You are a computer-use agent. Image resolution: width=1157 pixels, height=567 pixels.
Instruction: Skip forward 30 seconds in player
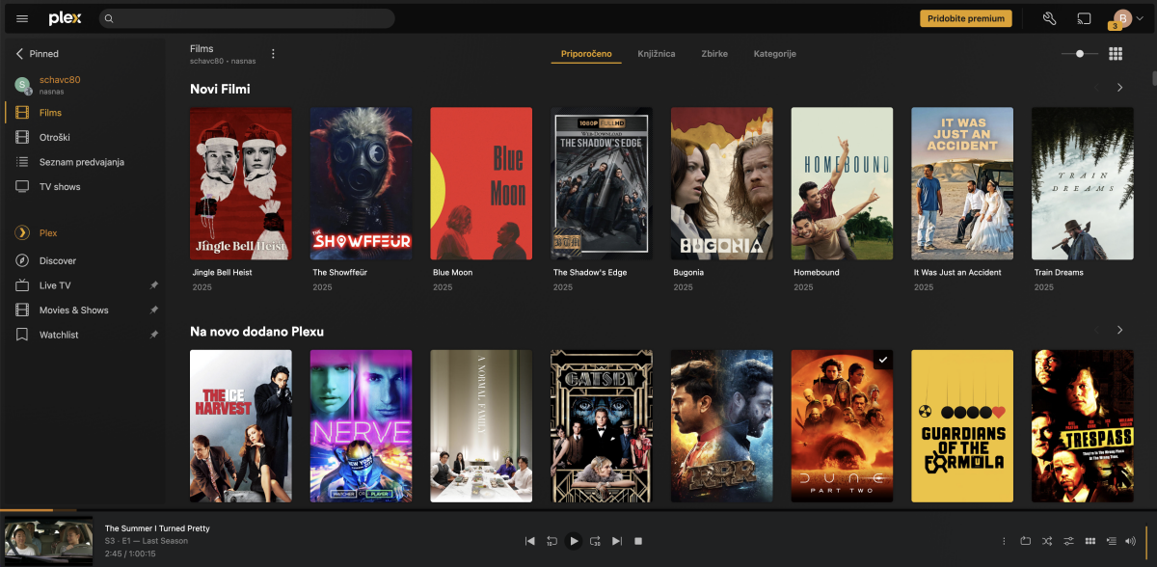(595, 541)
